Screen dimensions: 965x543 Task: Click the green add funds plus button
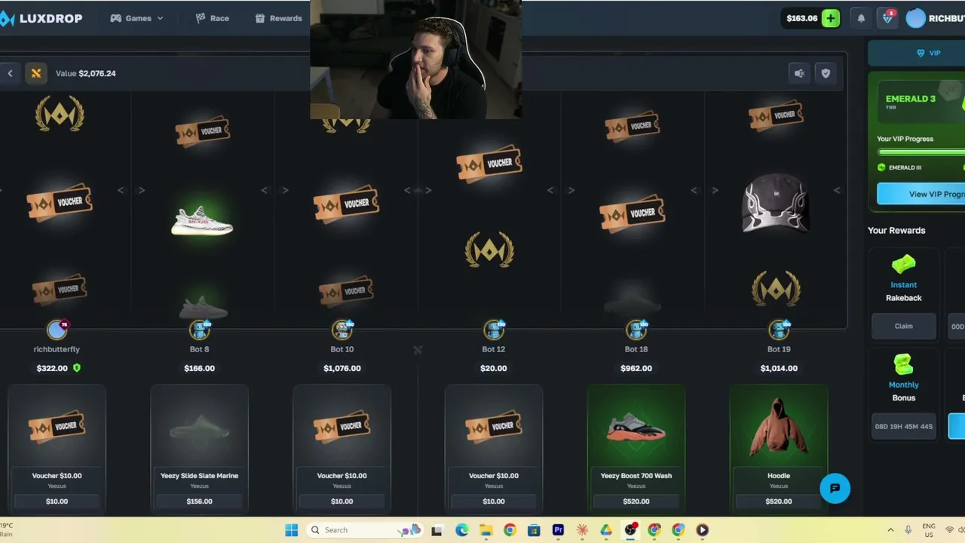pyautogui.click(x=831, y=18)
